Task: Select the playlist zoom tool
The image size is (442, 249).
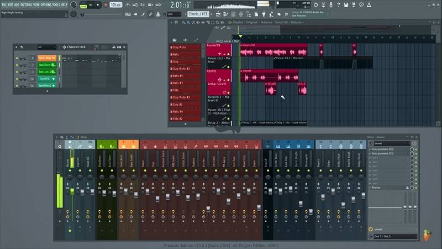Action: [x=218, y=22]
